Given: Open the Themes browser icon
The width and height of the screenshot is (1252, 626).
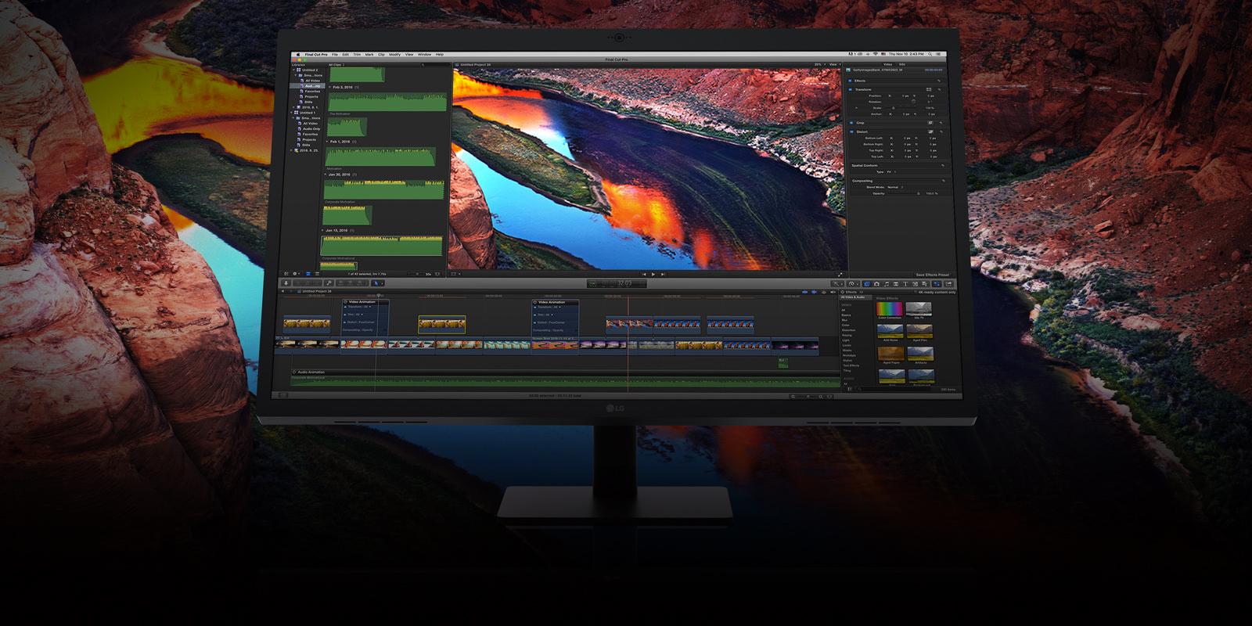Looking at the screenshot, I should point(925,283).
